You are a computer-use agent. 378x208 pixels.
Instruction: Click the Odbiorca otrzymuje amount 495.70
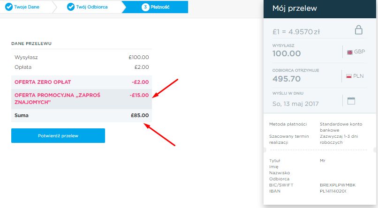287,79
